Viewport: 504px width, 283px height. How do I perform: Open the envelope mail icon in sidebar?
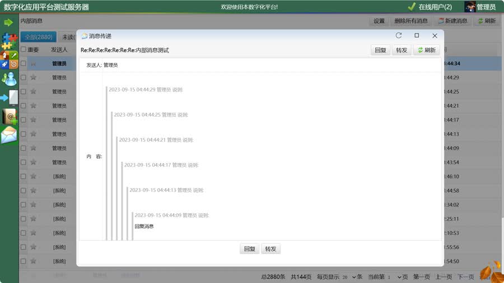(10, 135)
